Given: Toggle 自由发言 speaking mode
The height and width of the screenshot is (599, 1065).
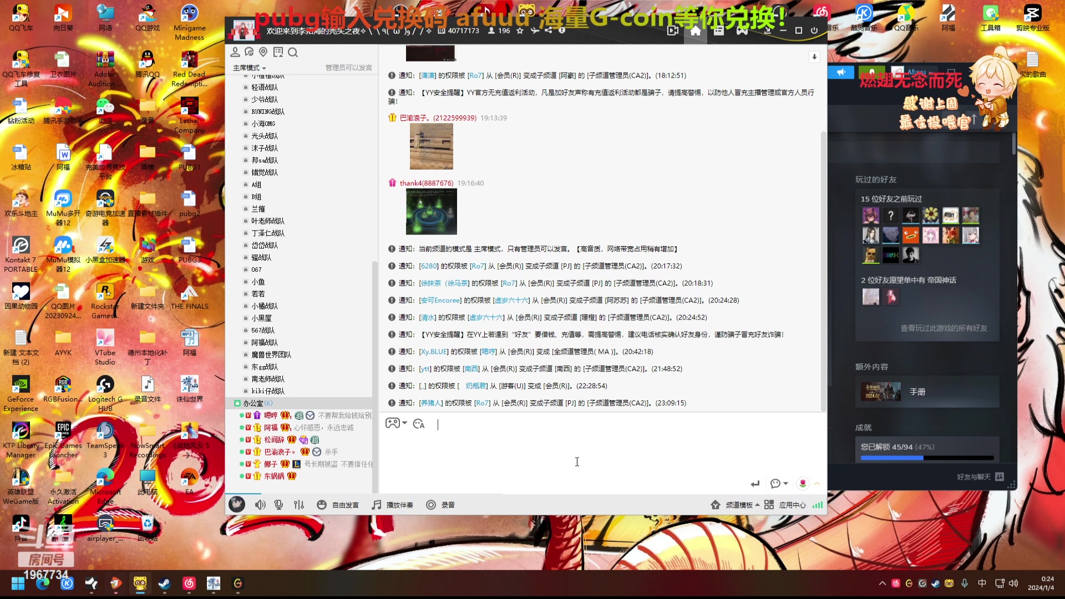Looking at the screenshot, I should coord(338,505).
